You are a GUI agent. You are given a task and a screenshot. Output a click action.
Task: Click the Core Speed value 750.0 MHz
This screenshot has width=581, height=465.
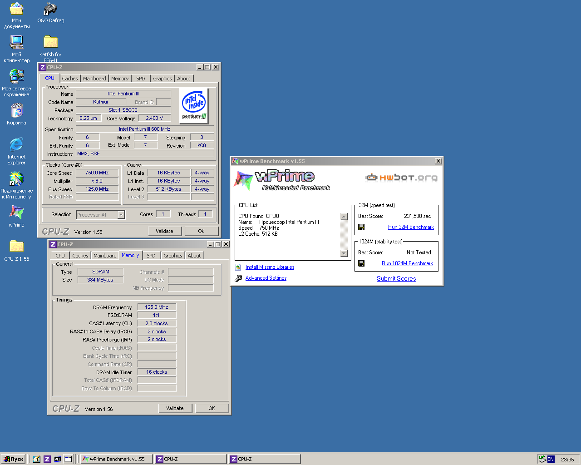(97, 173)
